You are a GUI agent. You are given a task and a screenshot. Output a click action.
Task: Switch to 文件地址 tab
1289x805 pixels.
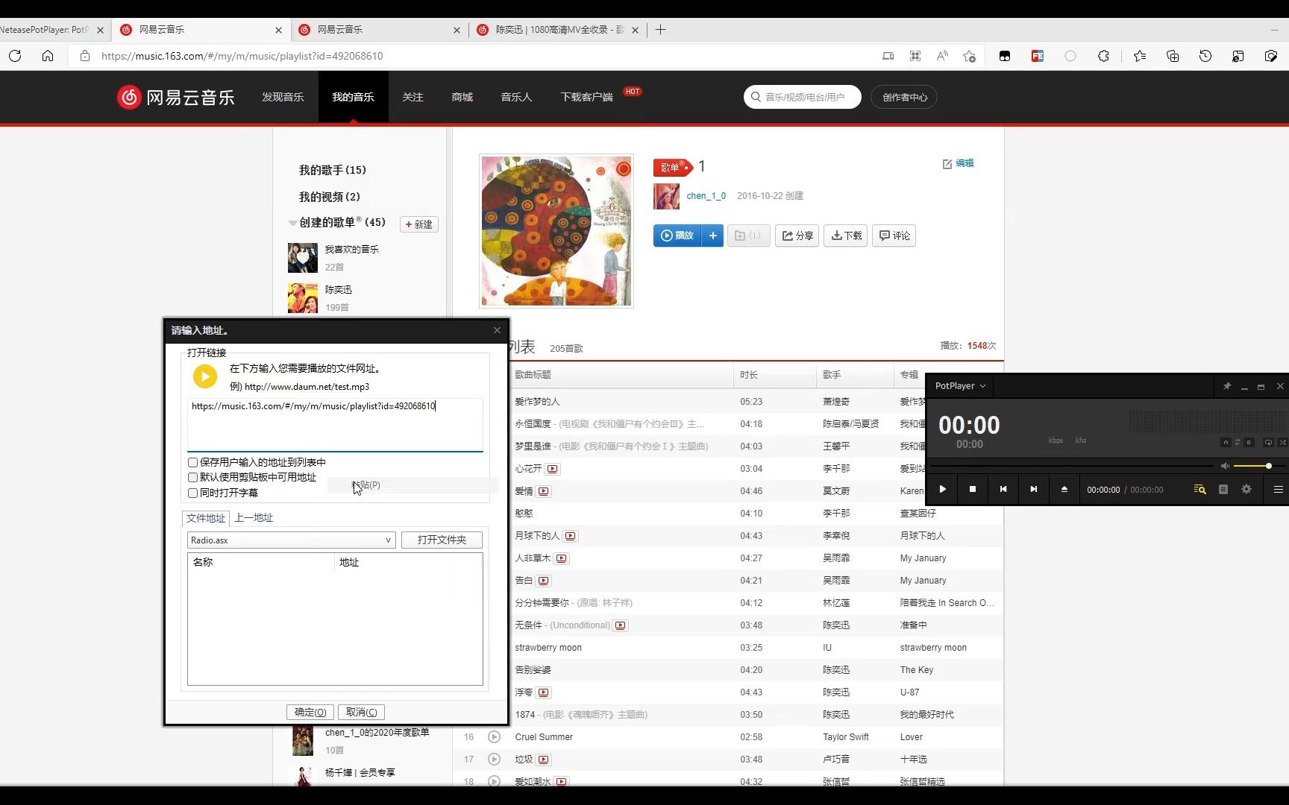pos(206,518)
